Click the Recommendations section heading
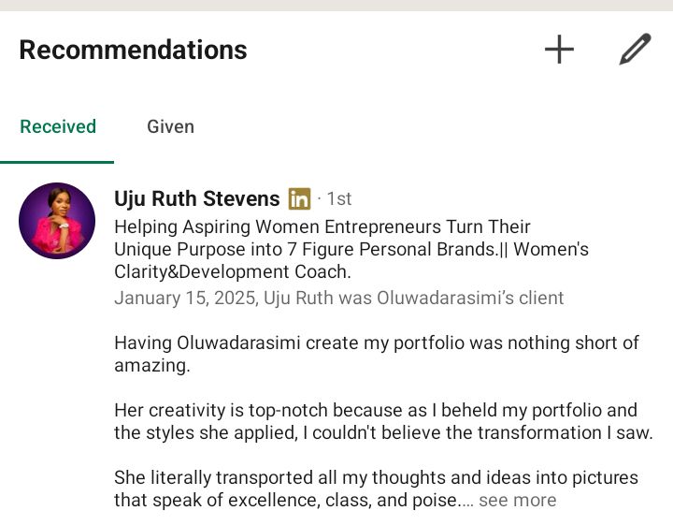This screenshot has width=673, height=525. pyautogui.click(x=133, y=50)
